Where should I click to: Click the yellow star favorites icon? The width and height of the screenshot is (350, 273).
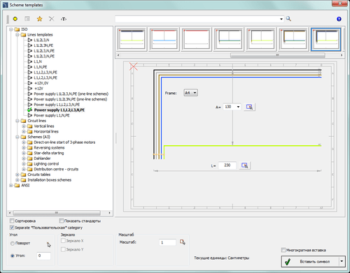coord(39,19)
